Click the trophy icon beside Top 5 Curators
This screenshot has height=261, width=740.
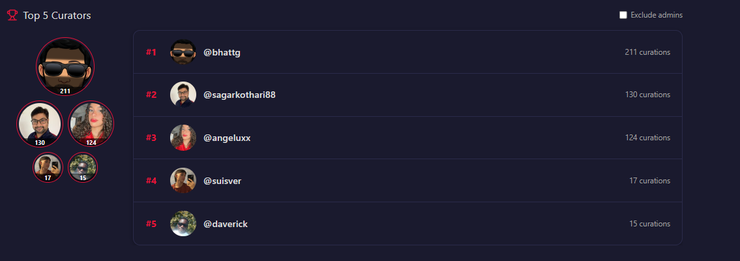pos(12,16)
